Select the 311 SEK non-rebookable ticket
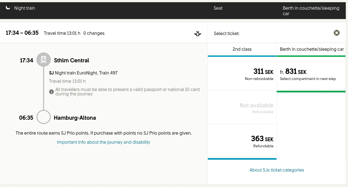Screen dimensions: 348x187 pyautogui.click(x=242, y=74)
